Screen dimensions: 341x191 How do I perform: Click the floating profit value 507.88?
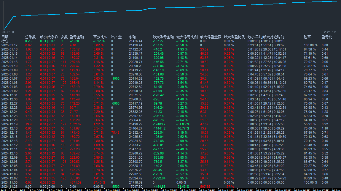[x=205, y=187]
